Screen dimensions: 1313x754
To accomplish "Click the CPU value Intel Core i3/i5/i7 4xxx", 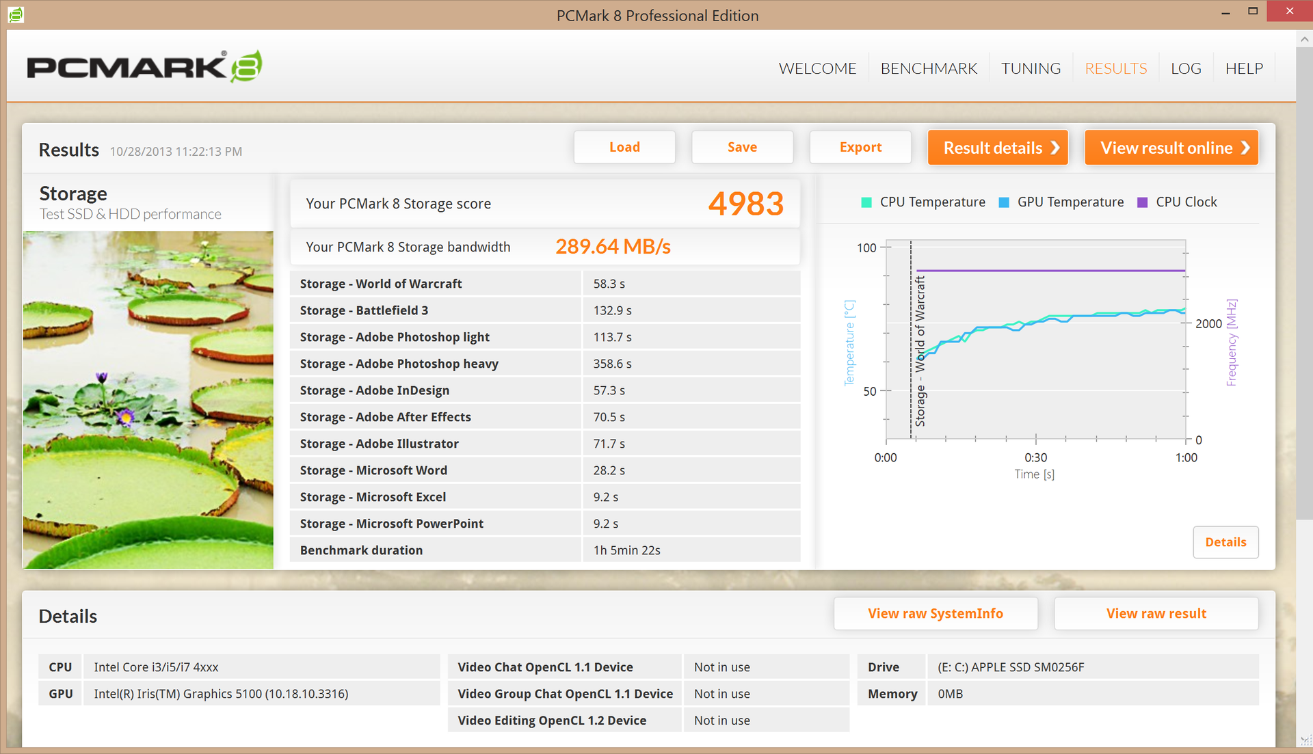I will point(156,667).
